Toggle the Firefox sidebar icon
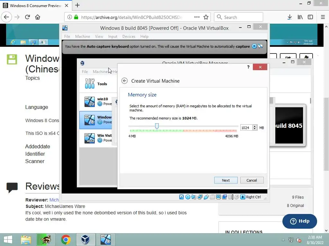Image resolution: width=329 pixels, height=246 pixels. coord(310,17)
